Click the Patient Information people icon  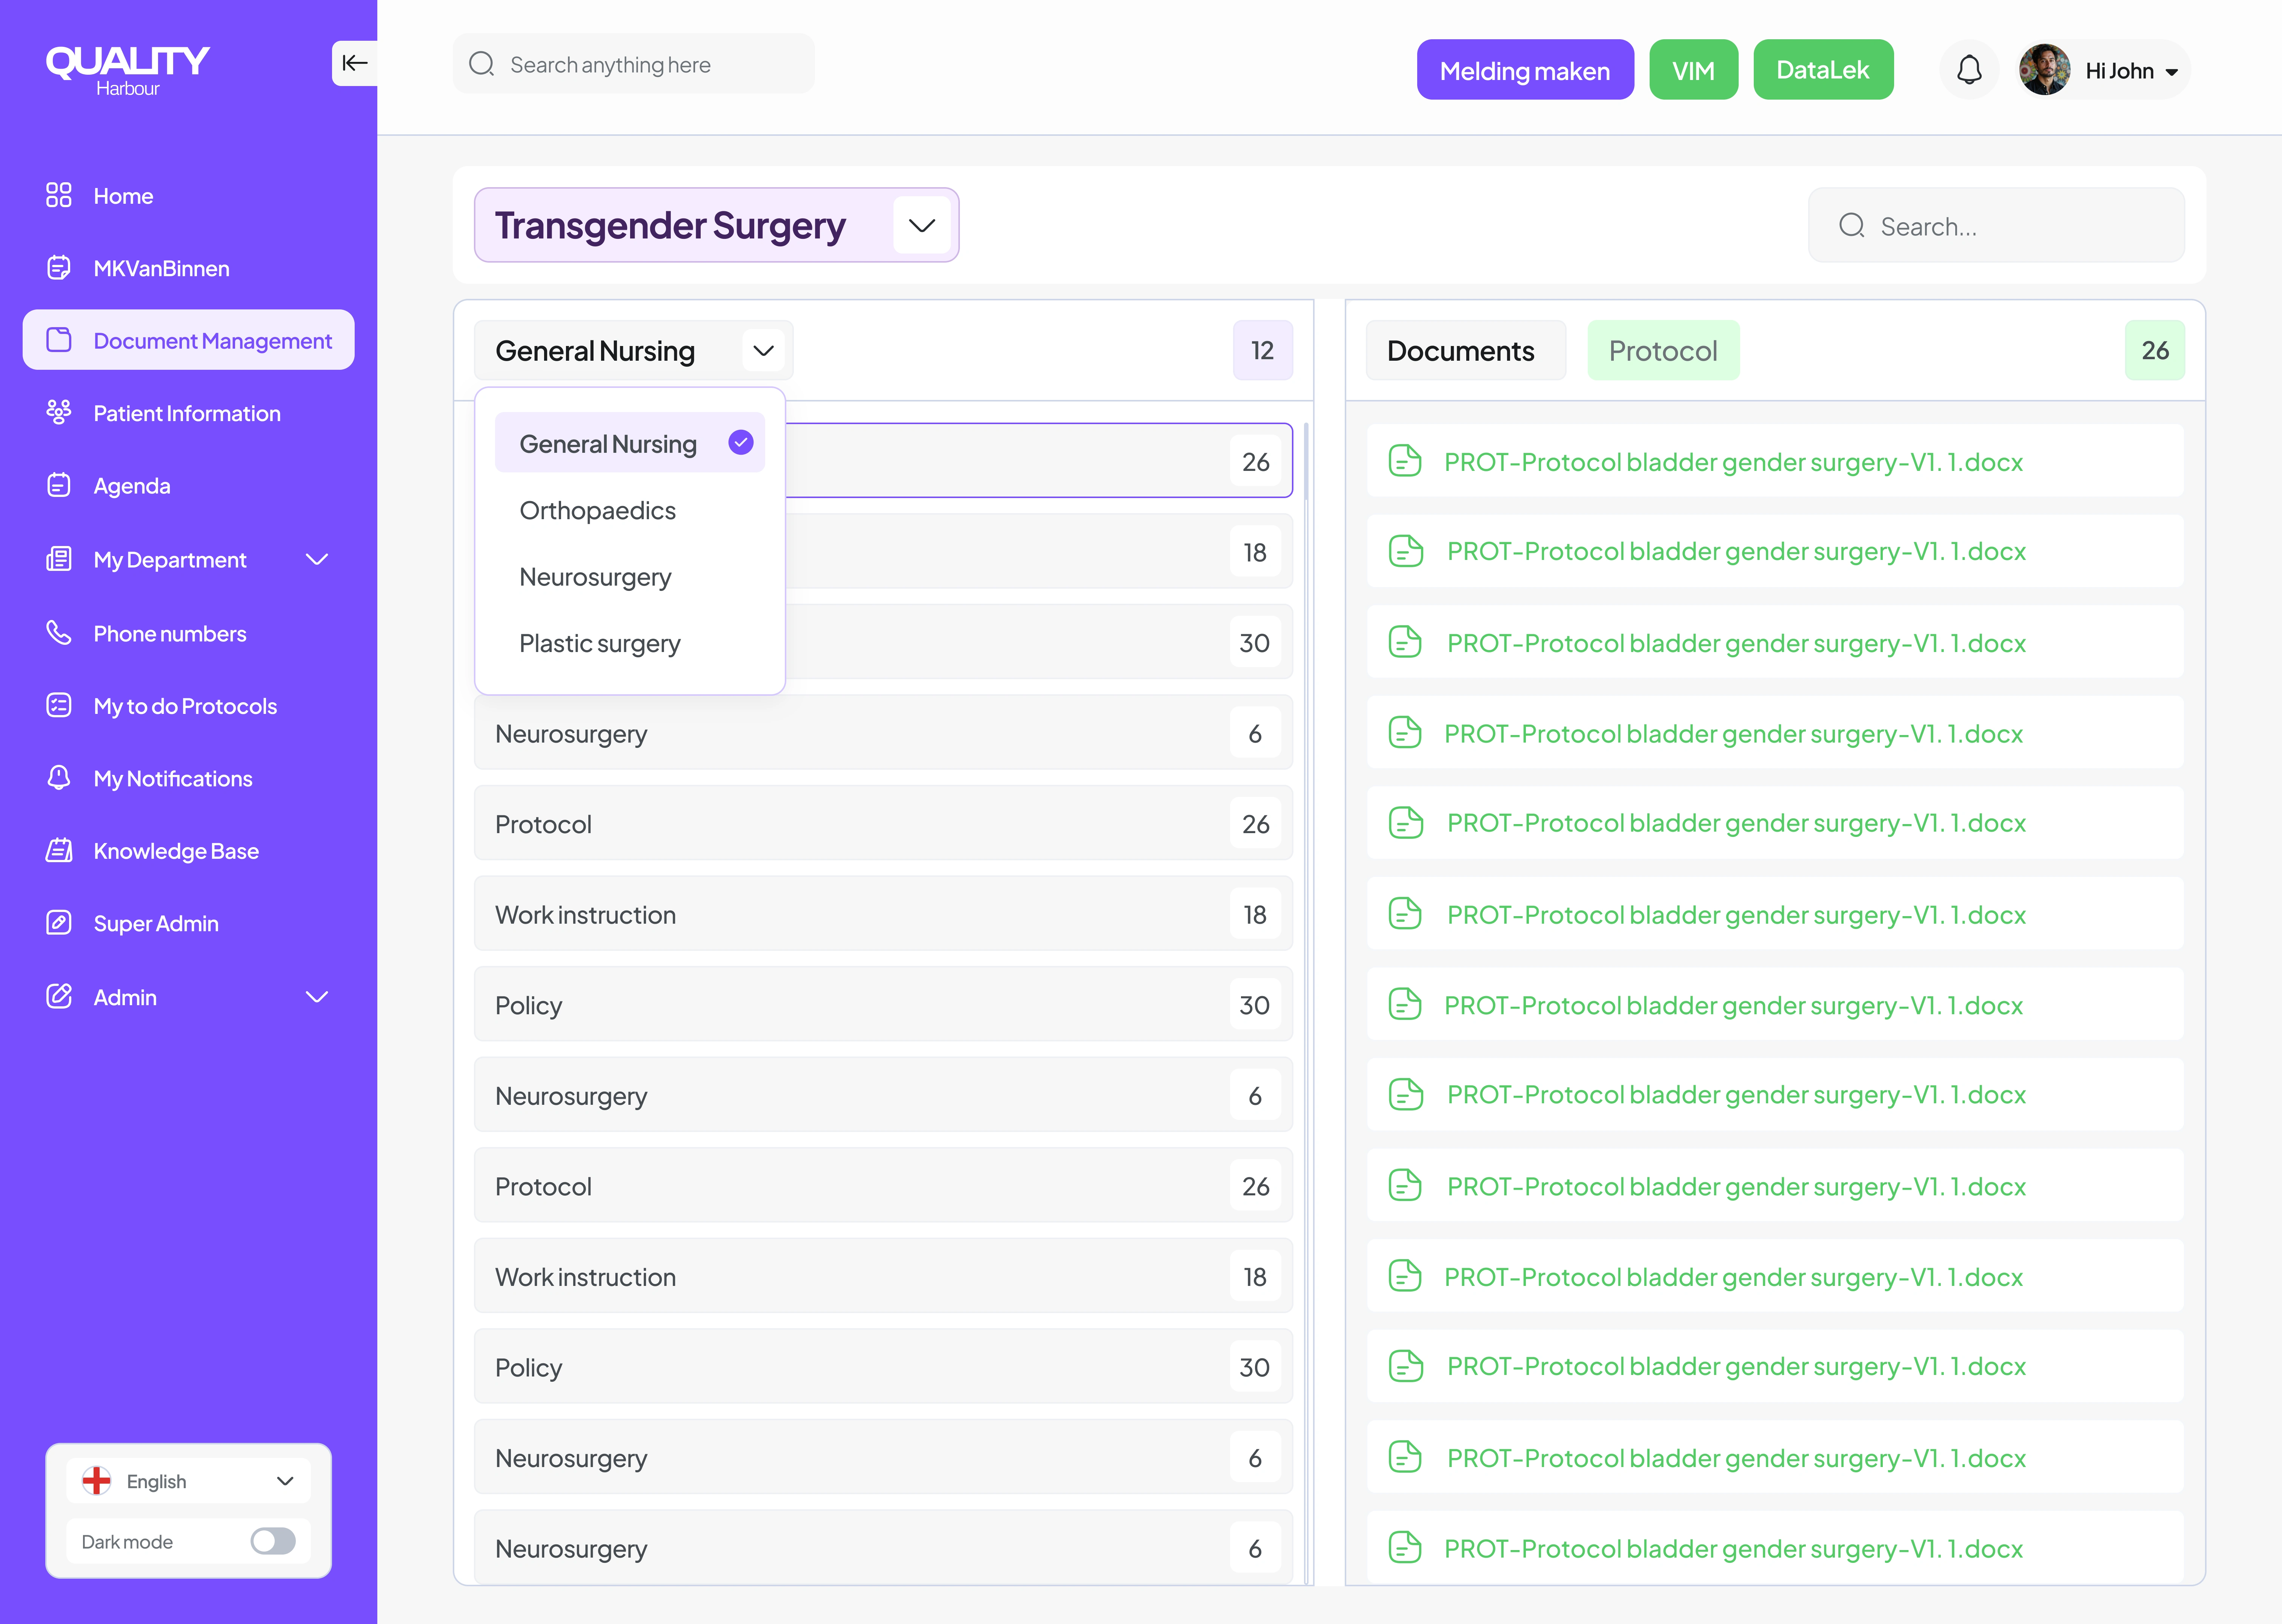pos(59,412)
